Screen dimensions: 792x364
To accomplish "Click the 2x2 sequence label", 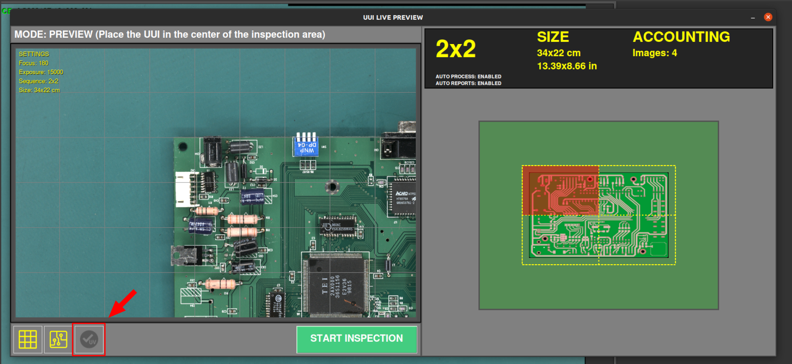I will click(x=456, y=49).
